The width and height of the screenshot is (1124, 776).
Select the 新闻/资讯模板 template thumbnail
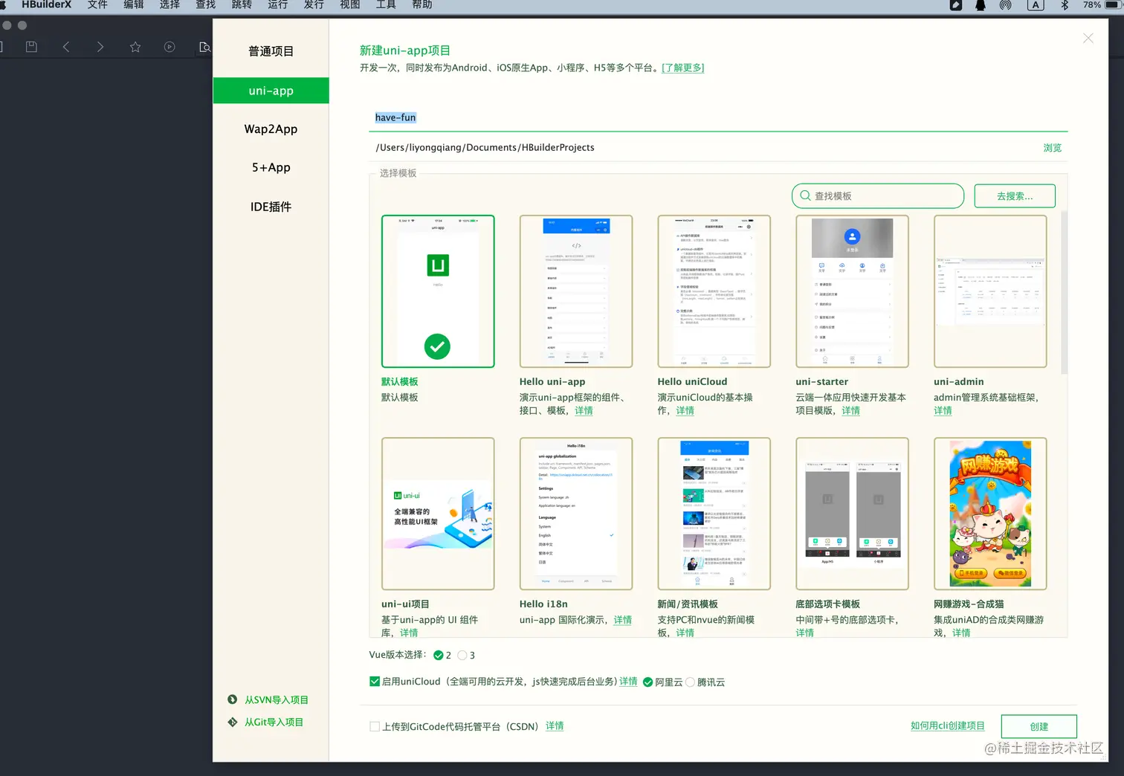tap(714, 514)
